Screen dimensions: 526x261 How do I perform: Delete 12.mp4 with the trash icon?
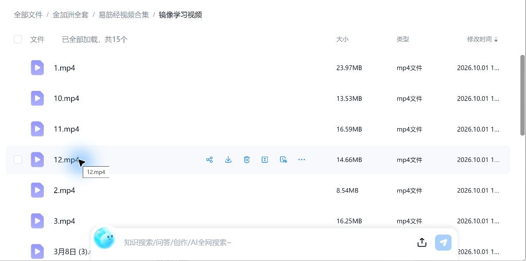[x=247, y=160]
